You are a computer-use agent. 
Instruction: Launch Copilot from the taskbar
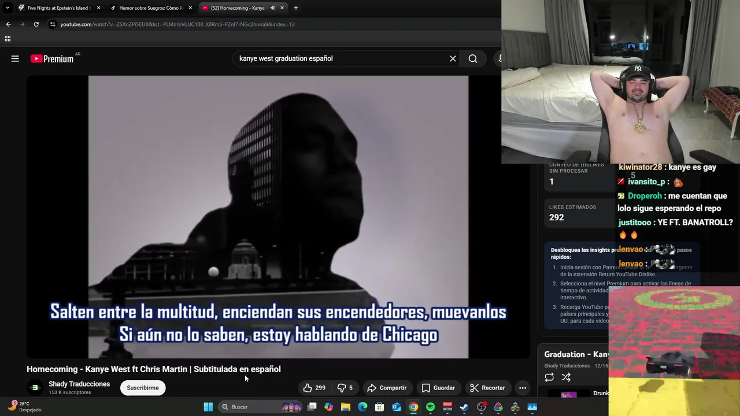pos(329,407)
